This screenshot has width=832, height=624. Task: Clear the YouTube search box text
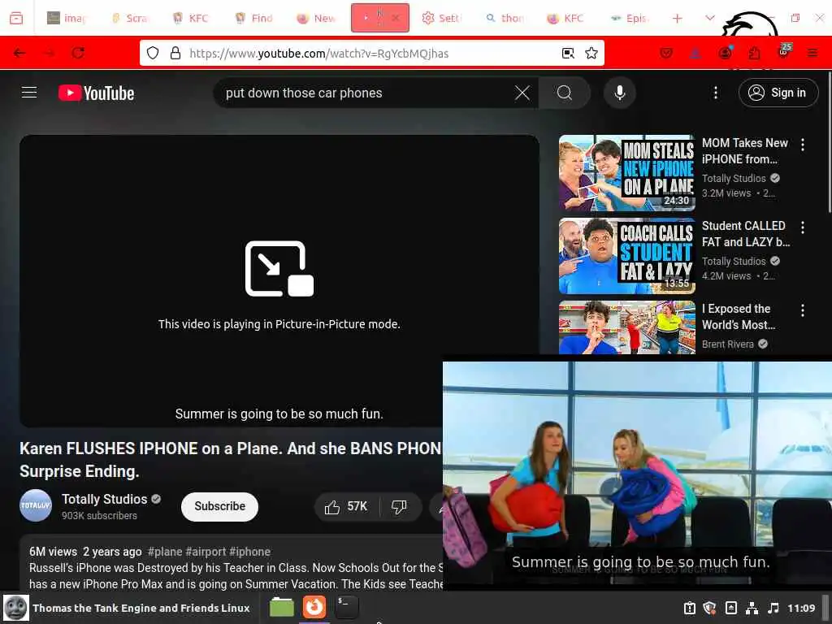(522, 93)
